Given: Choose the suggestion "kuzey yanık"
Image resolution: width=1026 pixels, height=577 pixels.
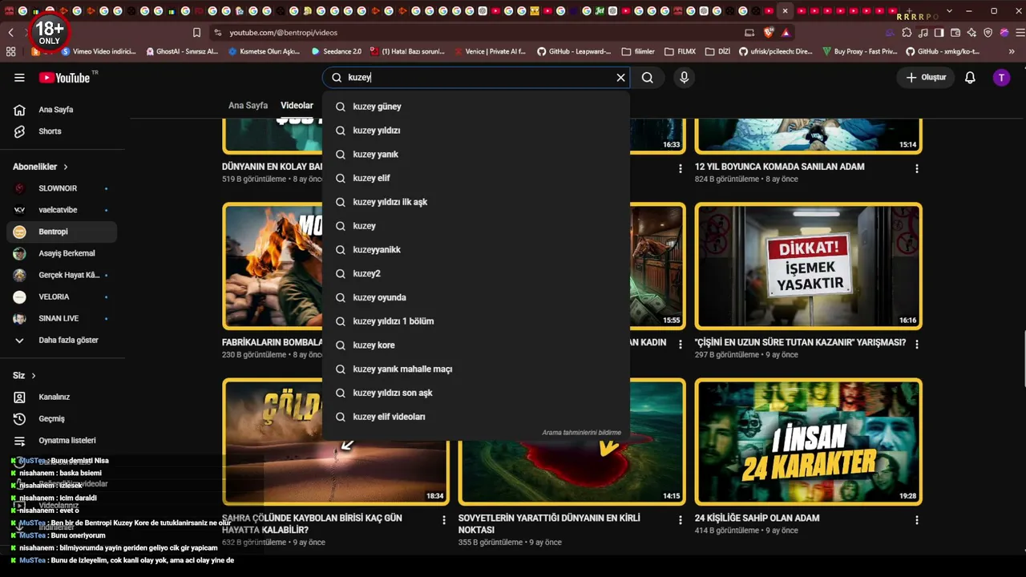Looking at the screenshot, I should coord(476,155).
